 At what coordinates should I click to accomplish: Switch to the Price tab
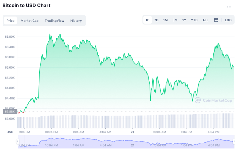(11, 21)
